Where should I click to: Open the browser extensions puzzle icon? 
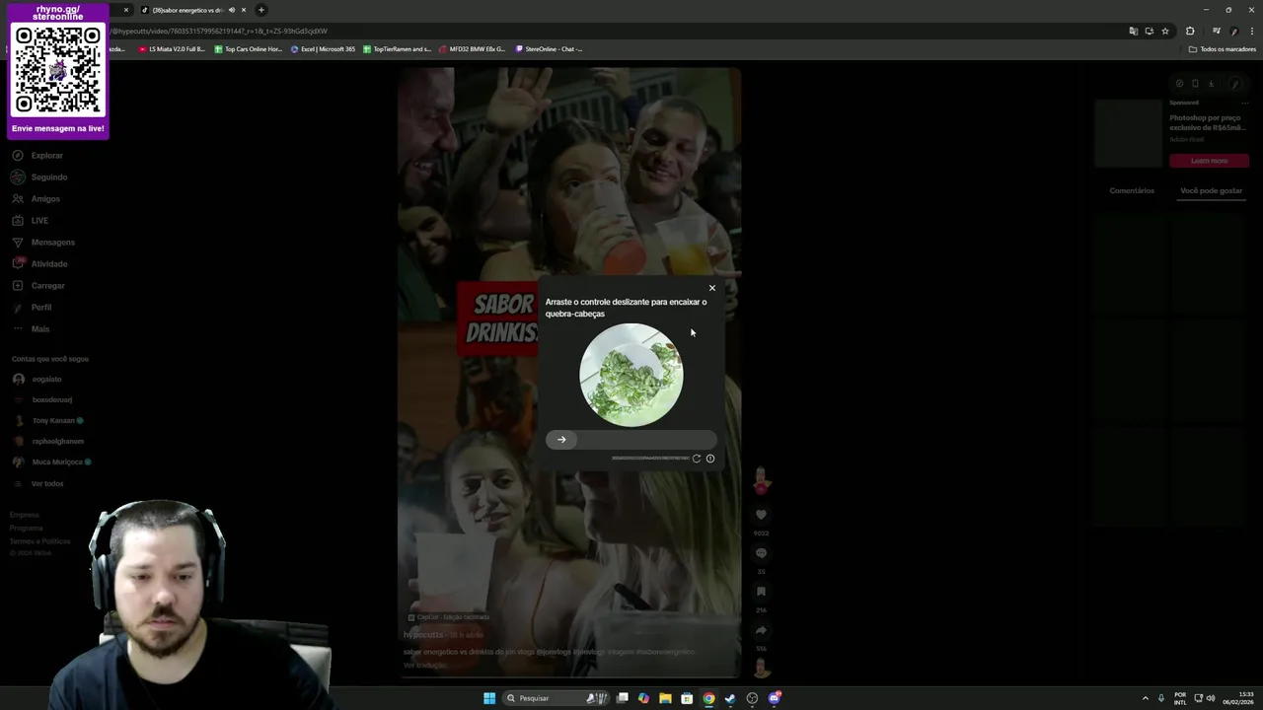pos(1190,32)
